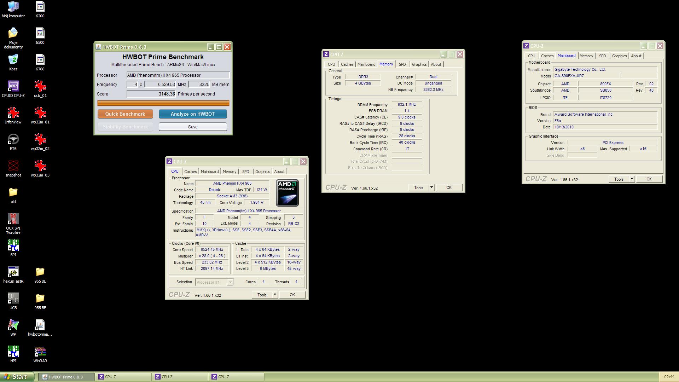
Task: Launch the HPI desktop shortcut
Action: [x=13, y=354]
